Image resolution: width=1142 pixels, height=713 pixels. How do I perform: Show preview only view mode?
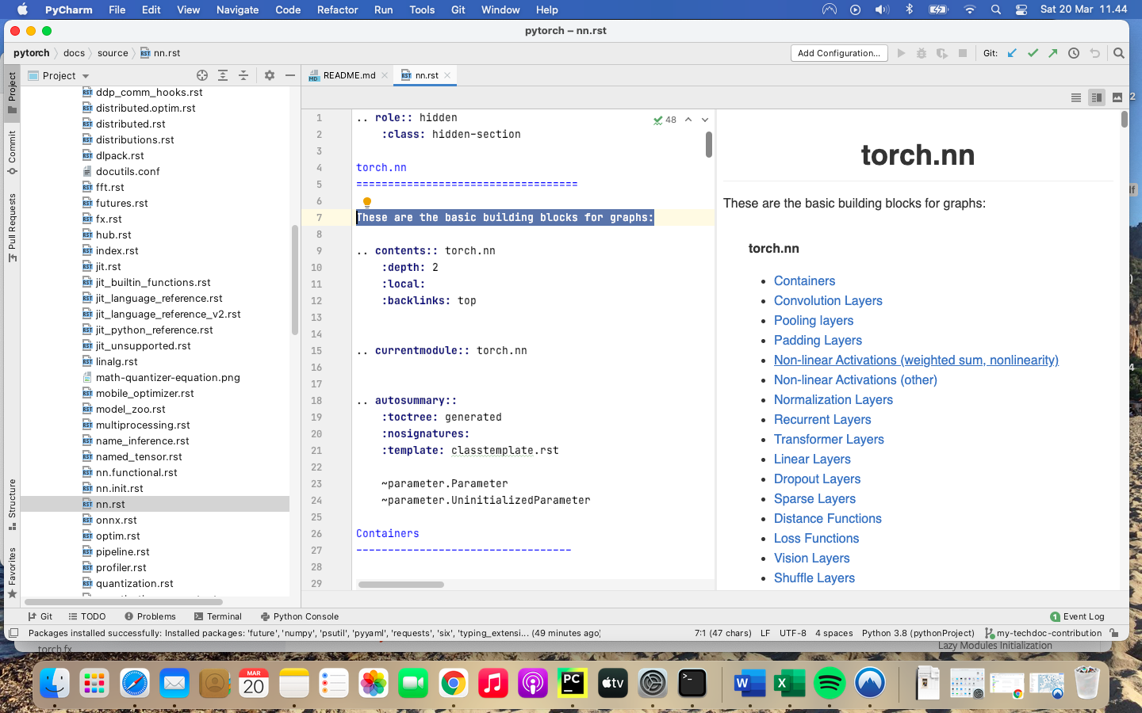pos(1117,97)
